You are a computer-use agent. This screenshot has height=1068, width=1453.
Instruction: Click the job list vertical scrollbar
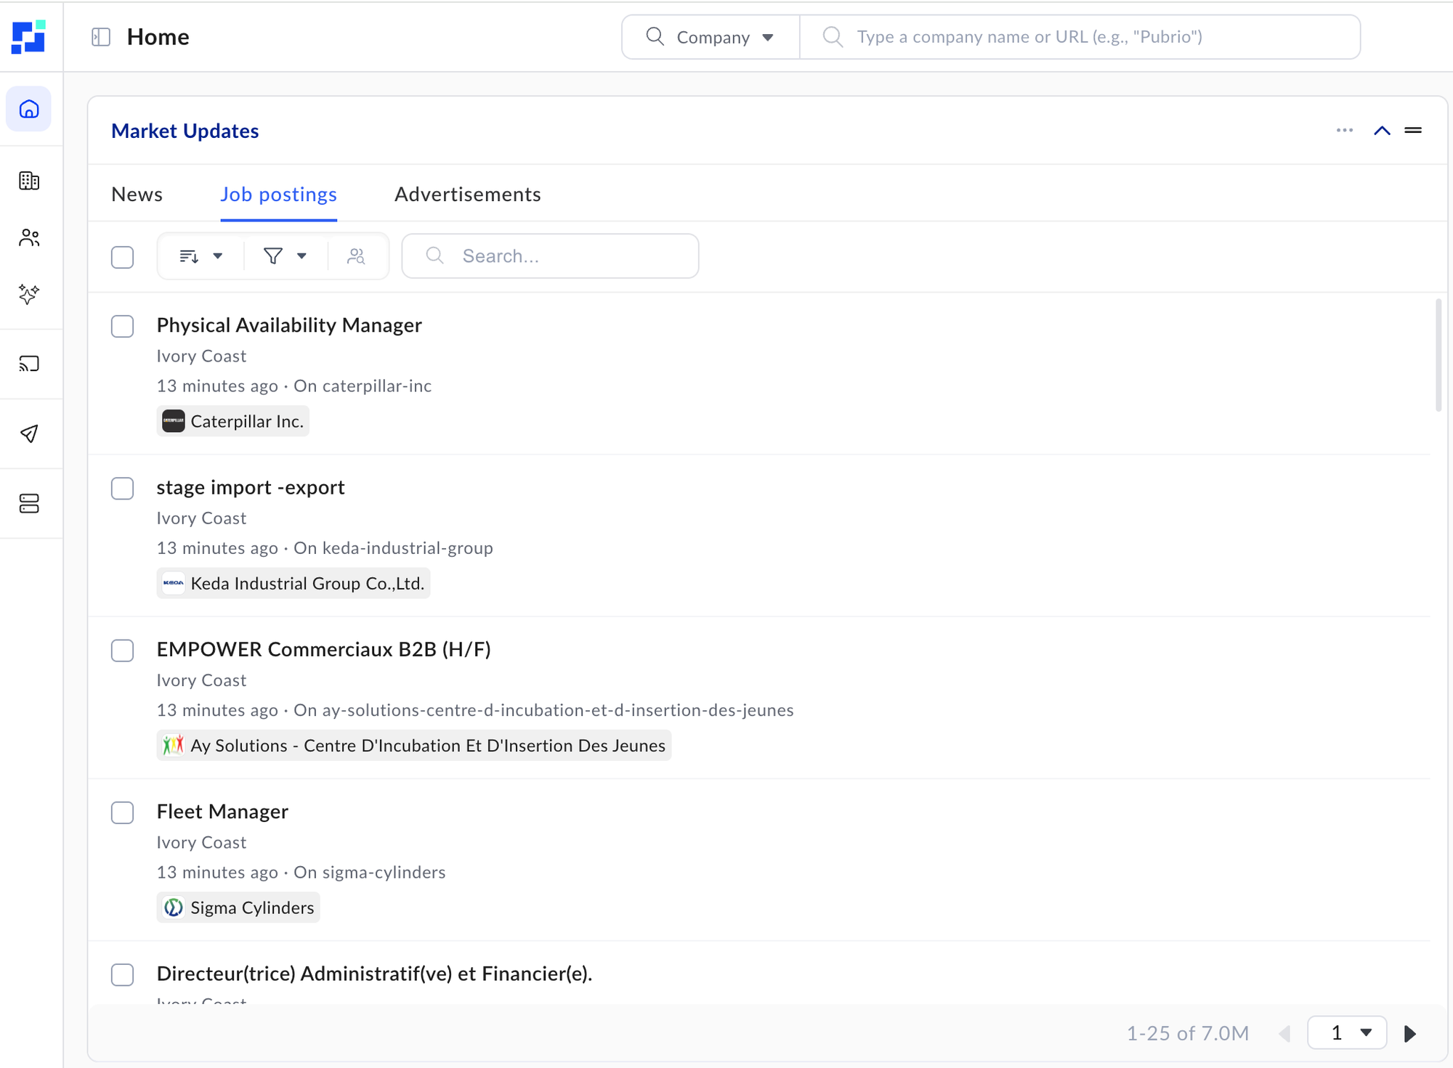tap(1438, 356)
